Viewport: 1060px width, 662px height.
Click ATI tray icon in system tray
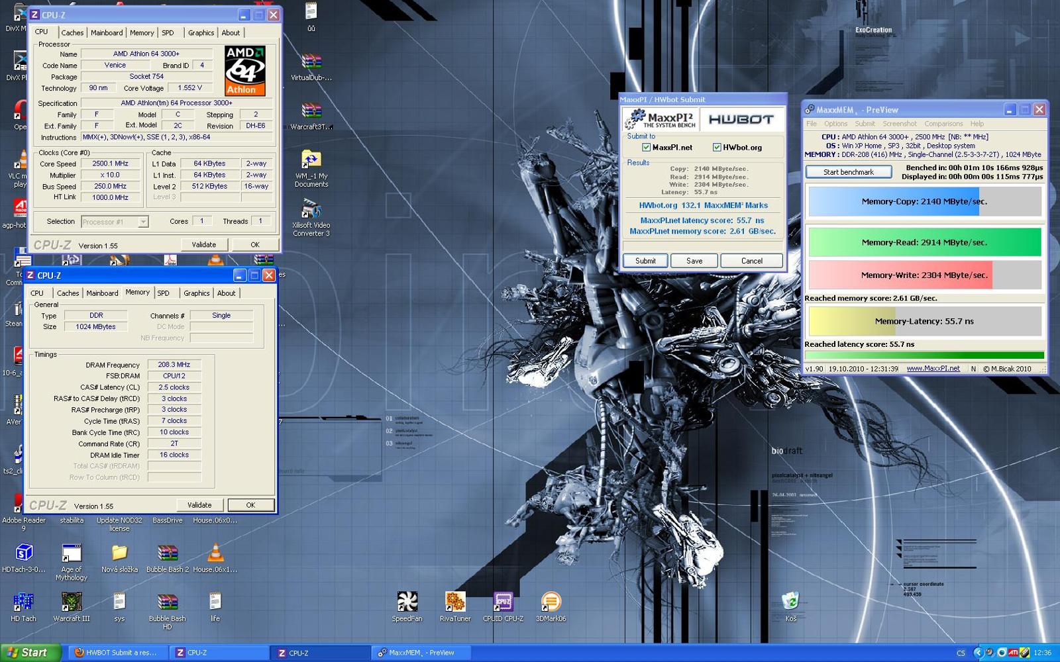tap(1013, 653)
